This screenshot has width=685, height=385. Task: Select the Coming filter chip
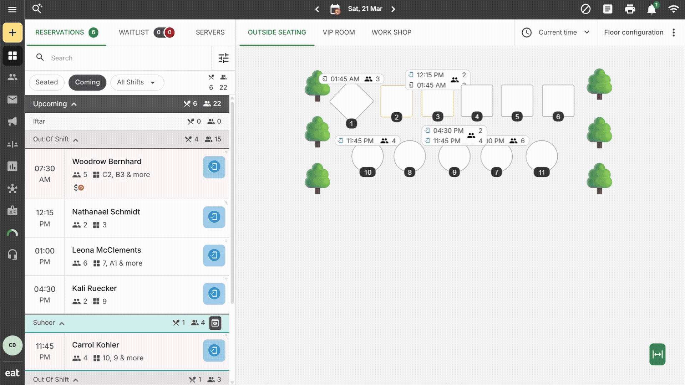coord(87,82)
